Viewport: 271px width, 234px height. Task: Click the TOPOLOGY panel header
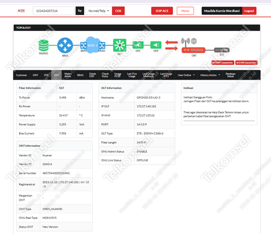tap(137, 28)
